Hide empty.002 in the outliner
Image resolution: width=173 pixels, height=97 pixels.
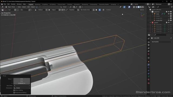coord(169,20)
